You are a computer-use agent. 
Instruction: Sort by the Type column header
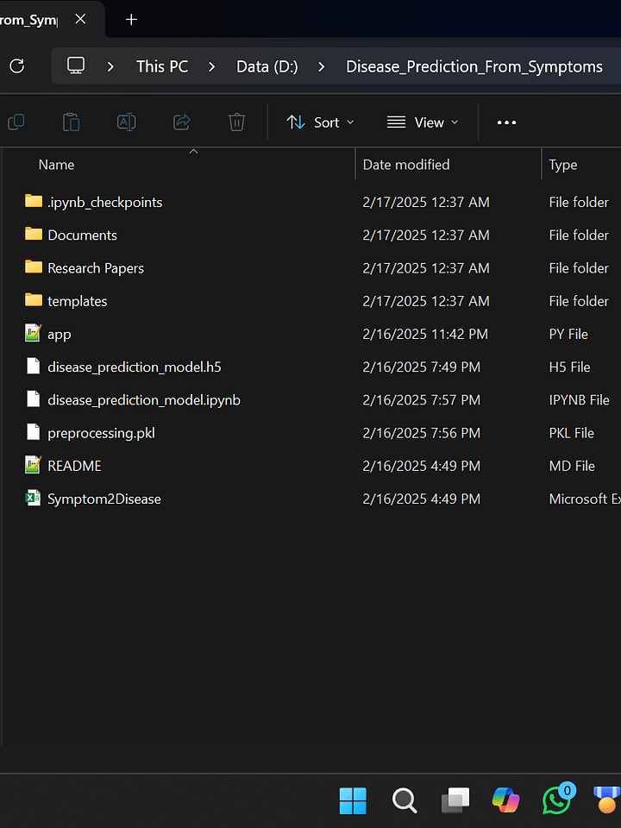pos(563,165)
